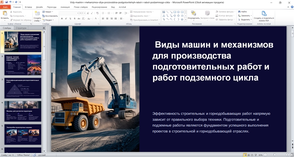The width and height of the screenshot is (294, 157).
Task: Switch to the Вставка ribbon tab
Action: click(28, 7)
